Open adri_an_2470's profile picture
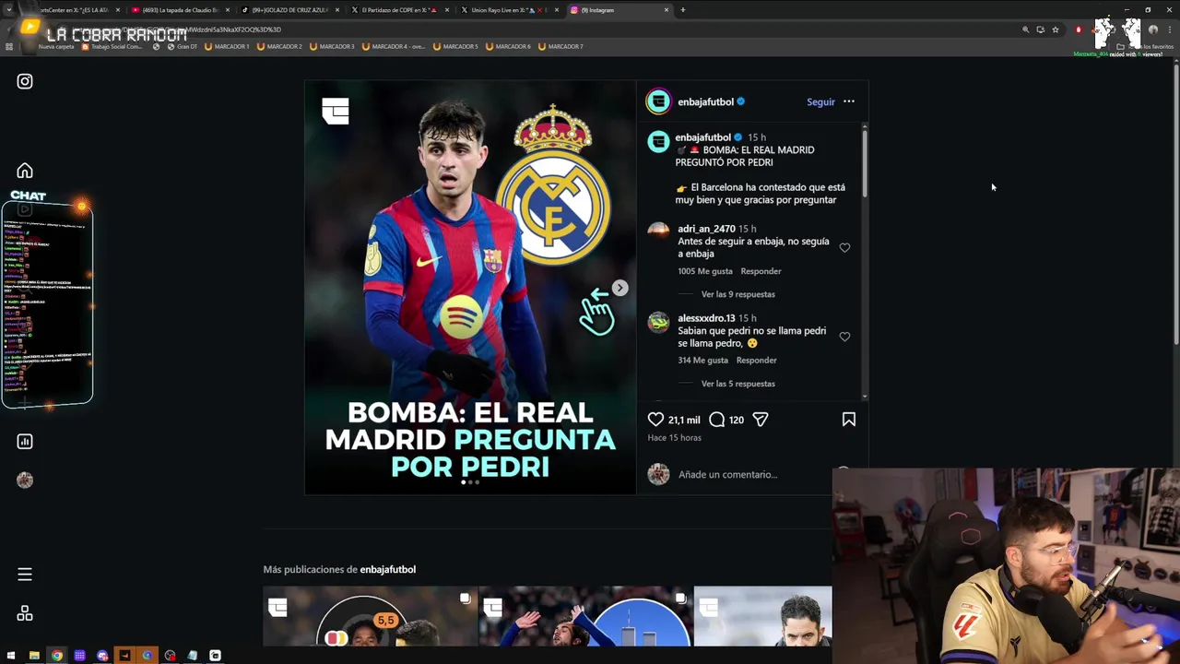1180x664 pixels. click(x=658, y=231)
